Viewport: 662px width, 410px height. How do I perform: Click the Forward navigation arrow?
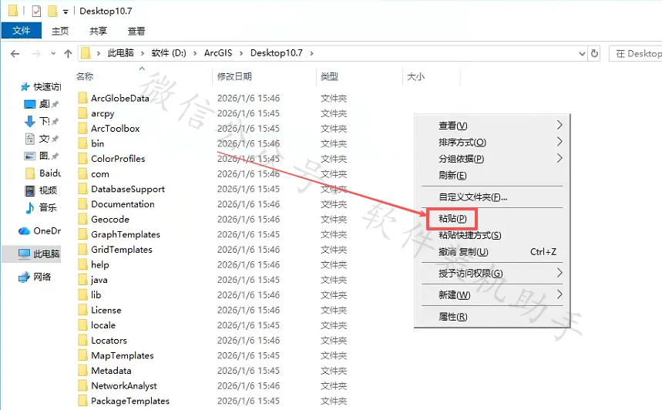click(37, 54)
